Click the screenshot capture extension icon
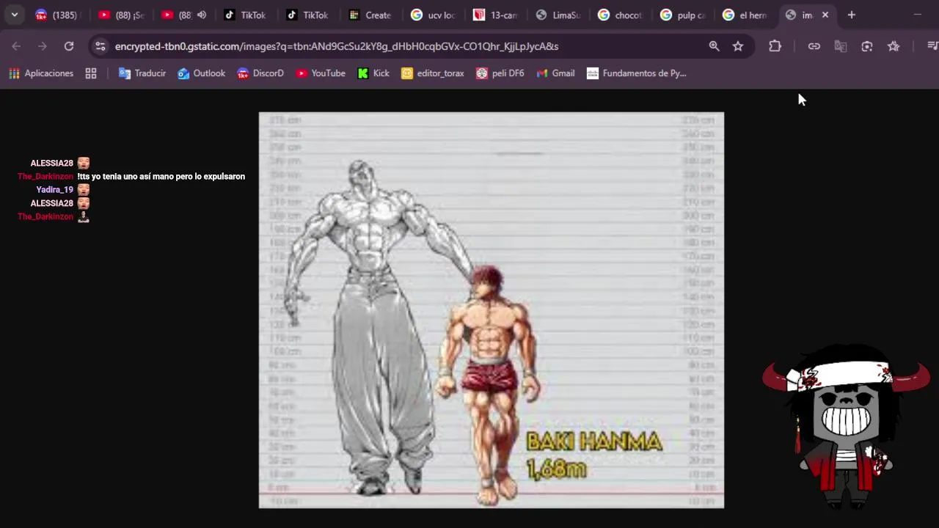The width and height of the screenshot is (939, 528). point(867,46)
